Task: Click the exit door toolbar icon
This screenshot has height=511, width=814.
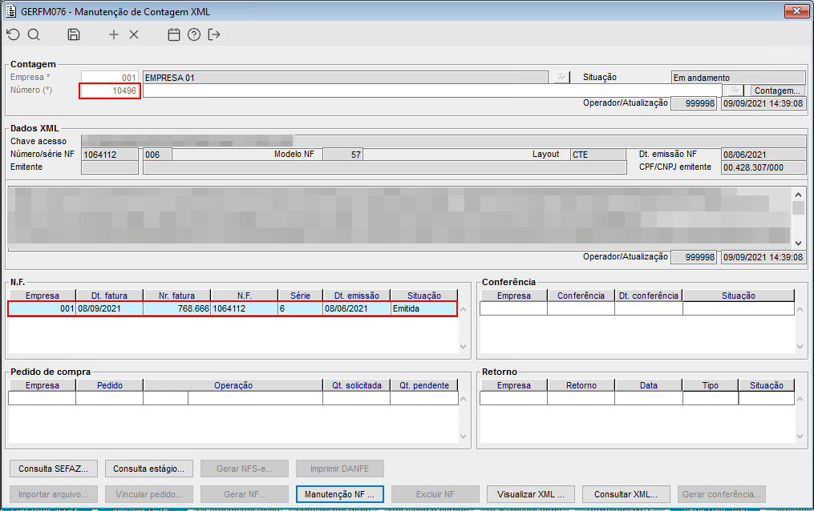Action: click(214, 34)
